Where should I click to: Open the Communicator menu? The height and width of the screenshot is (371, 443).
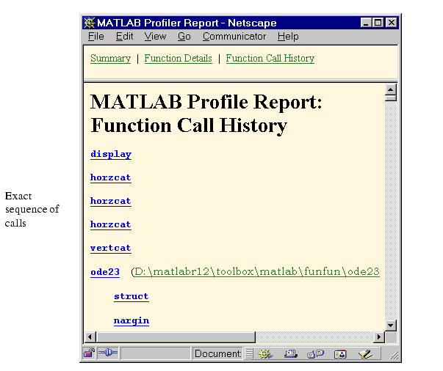234,37
